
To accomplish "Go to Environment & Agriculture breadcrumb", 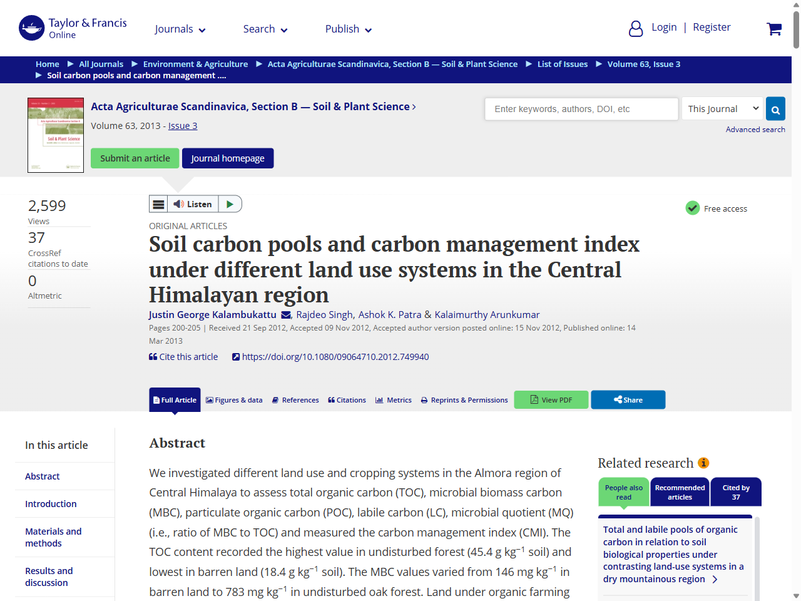I will tap(195, 64).
